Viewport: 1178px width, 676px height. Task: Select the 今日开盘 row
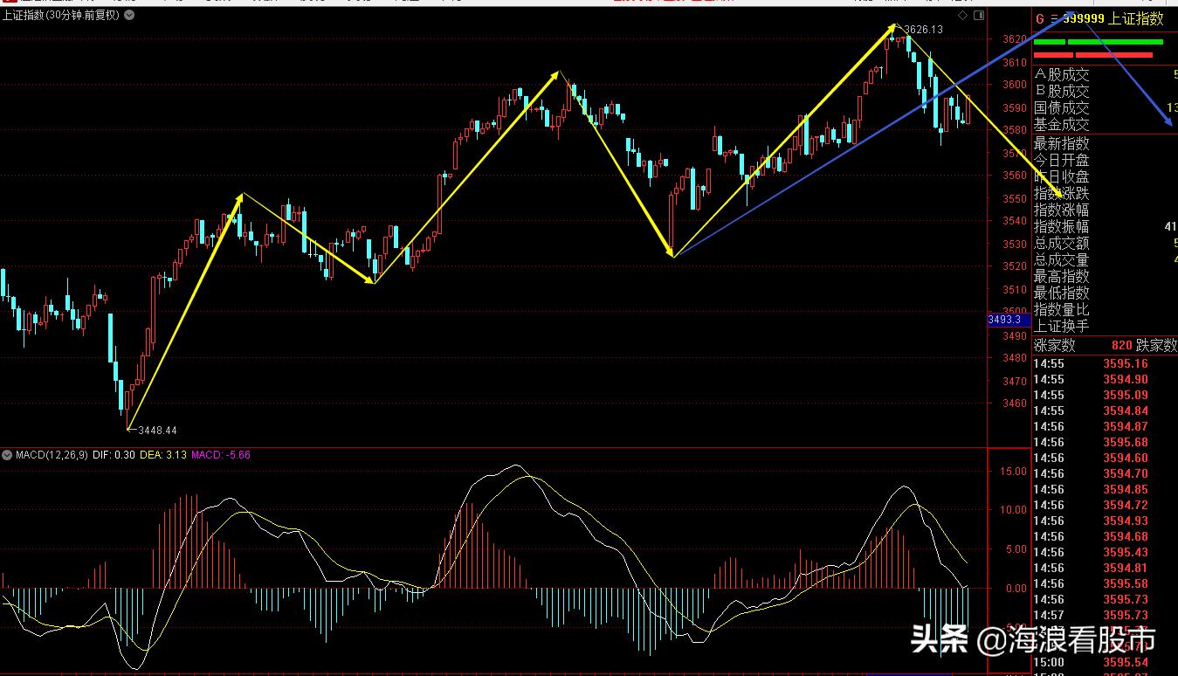coord(1106,160)
